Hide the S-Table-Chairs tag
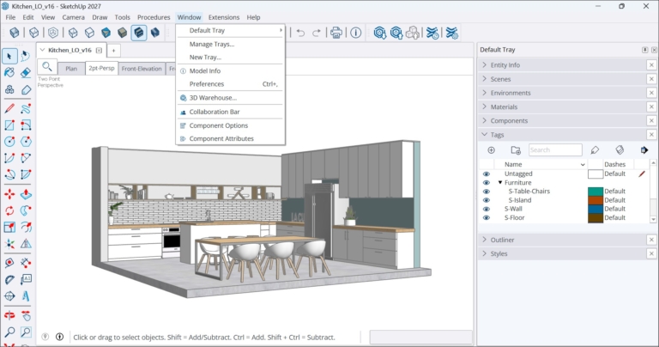Viewport: 659px width, 347px height. coord(487,192)
